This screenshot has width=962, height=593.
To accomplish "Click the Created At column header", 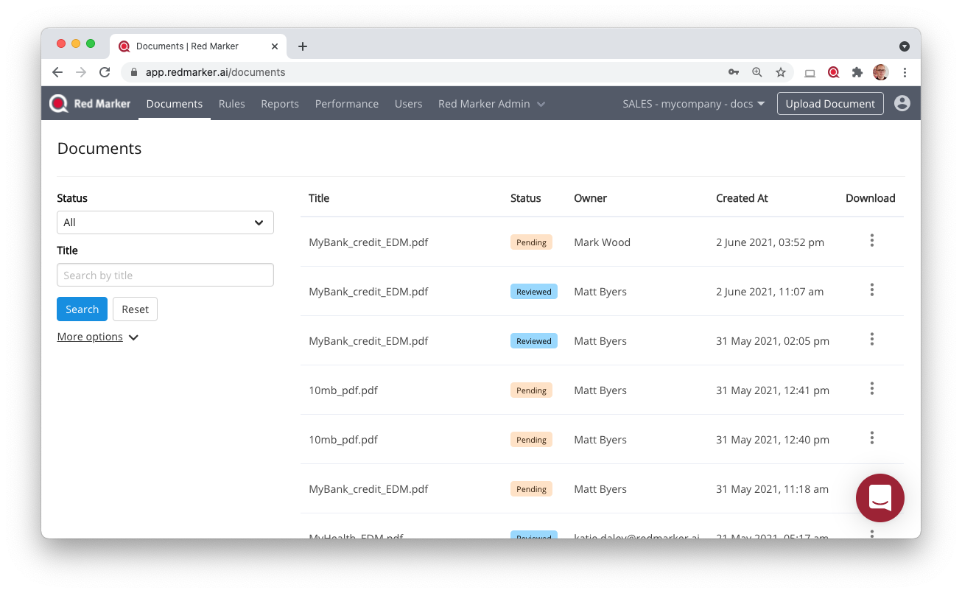I will (742, 198).
